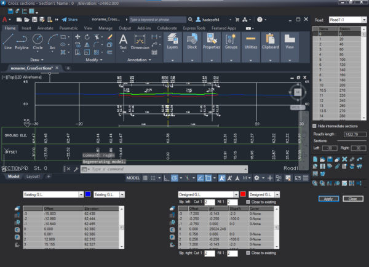Open the annotation scale 1:1 dropdown
Viewport: 369px width, 267px height.
coord(247,178)
